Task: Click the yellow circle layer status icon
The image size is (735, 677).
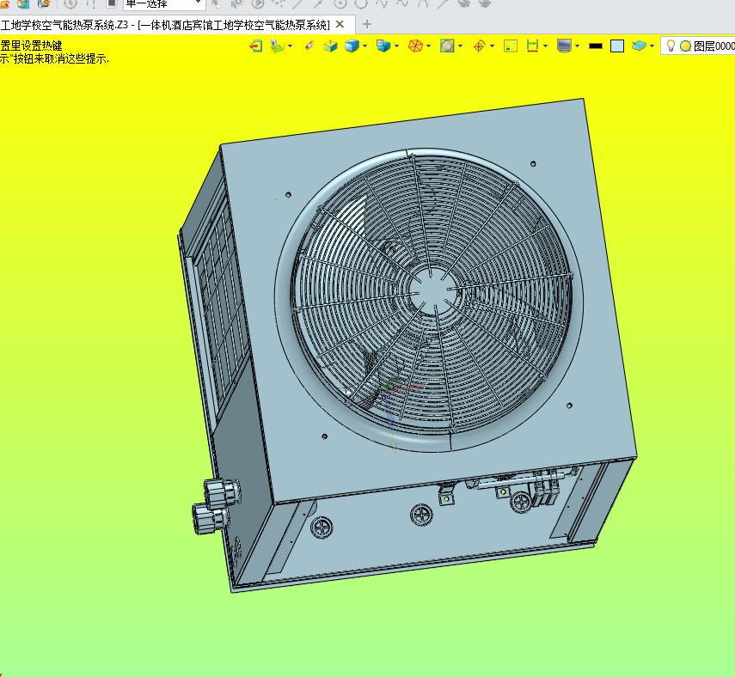Action: (x=685, y=46)
